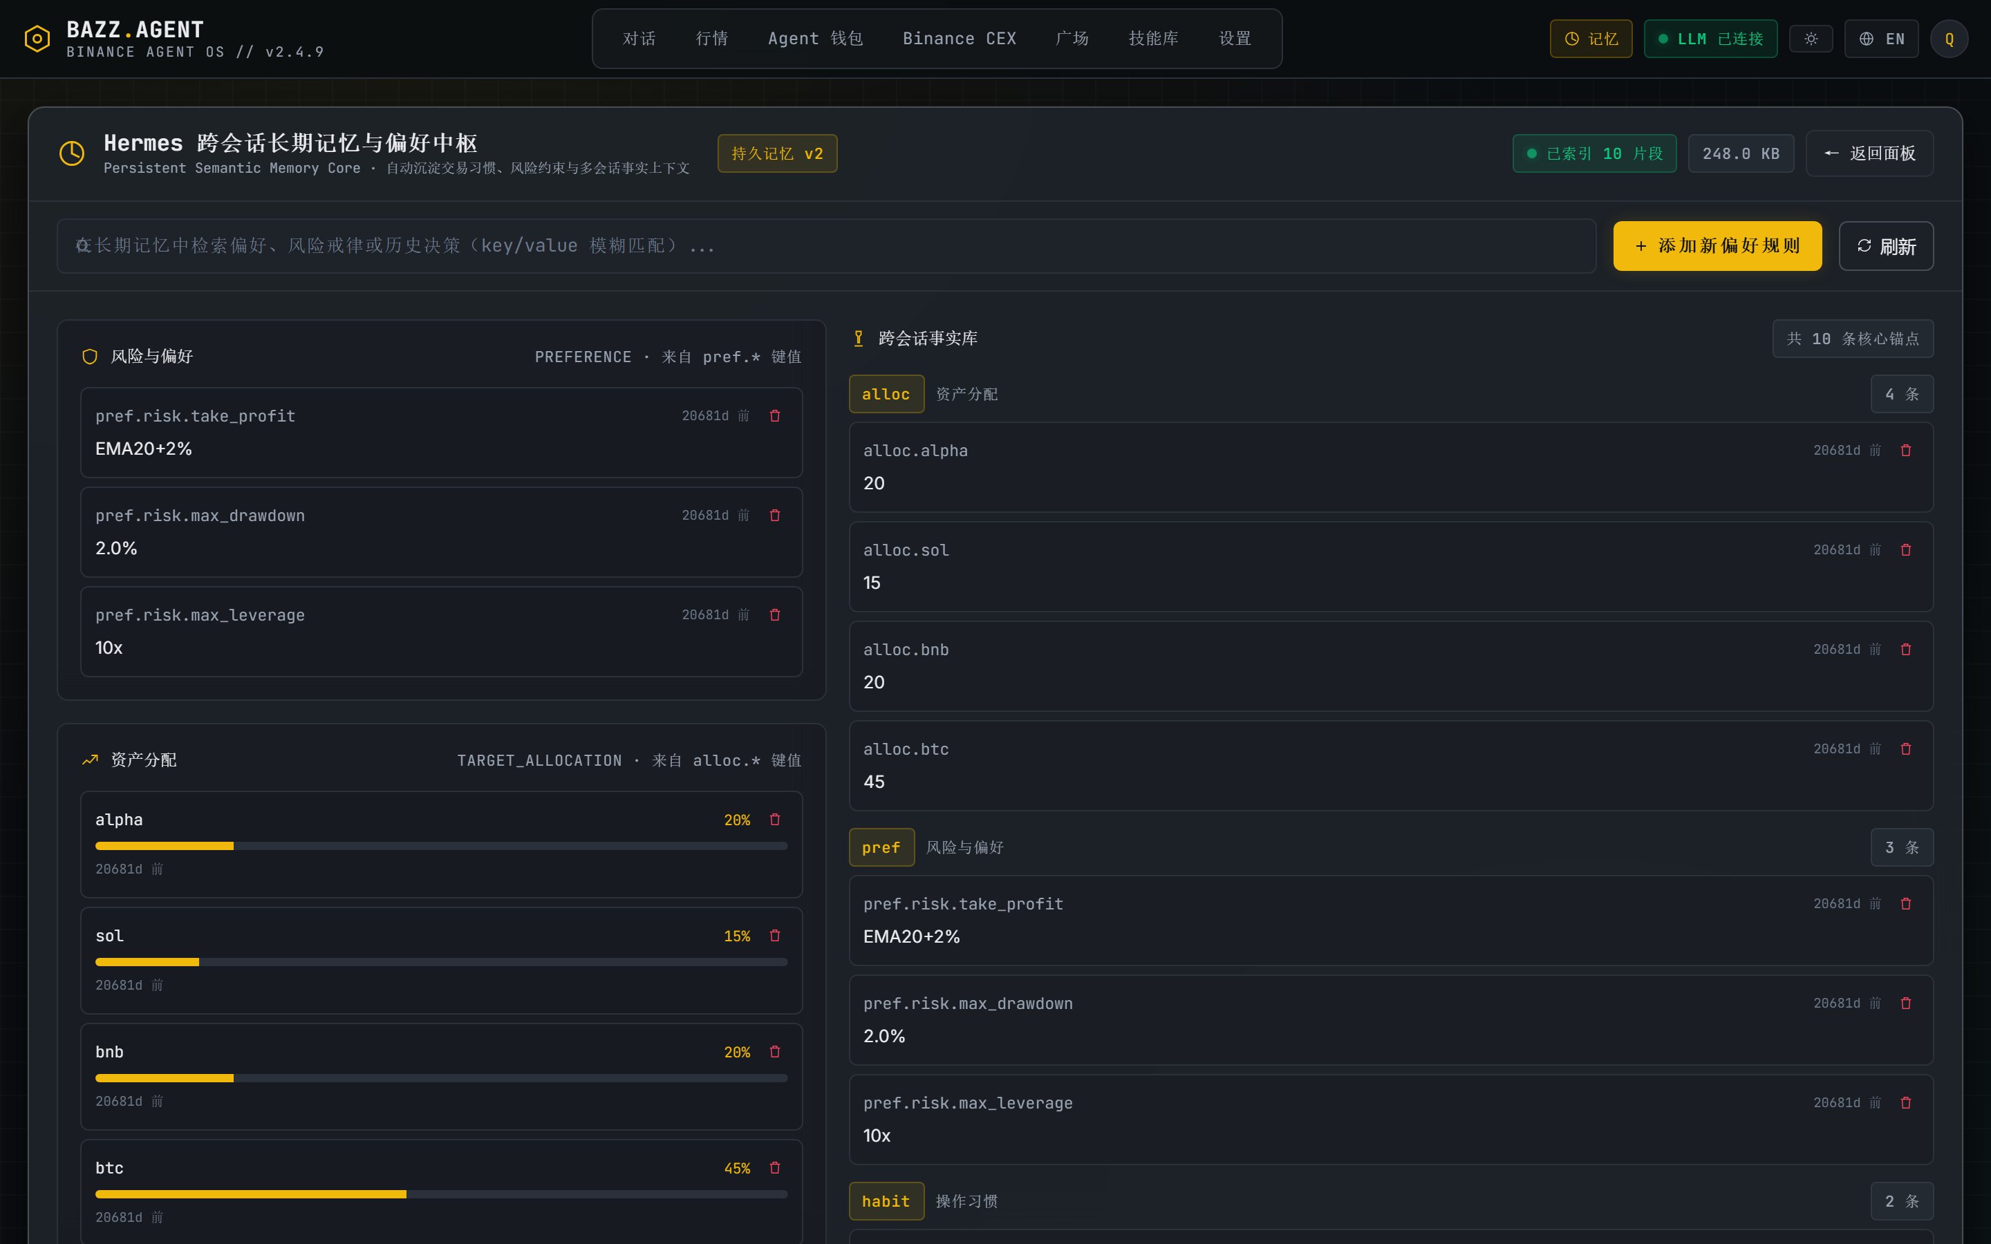
Task: Open the 设置 settings tab
Action: tap(1235, 39)
